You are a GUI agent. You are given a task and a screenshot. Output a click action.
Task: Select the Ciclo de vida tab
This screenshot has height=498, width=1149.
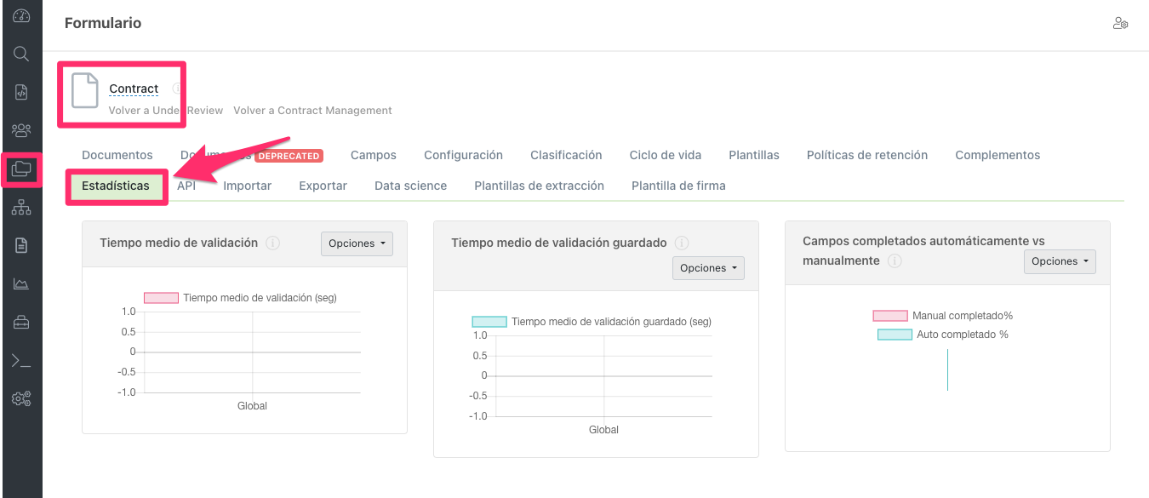pos(665,155)
